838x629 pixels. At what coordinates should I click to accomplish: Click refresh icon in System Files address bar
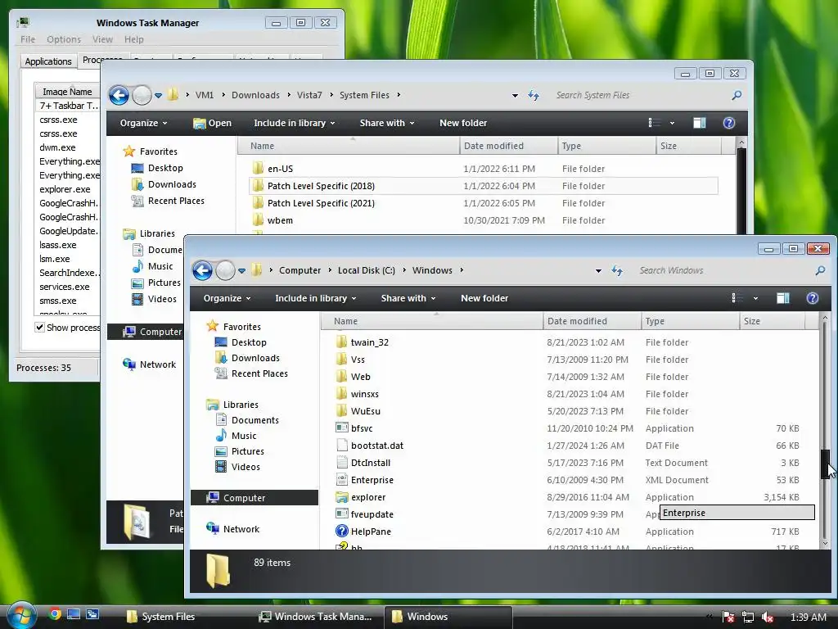click(x=534, y=95)
